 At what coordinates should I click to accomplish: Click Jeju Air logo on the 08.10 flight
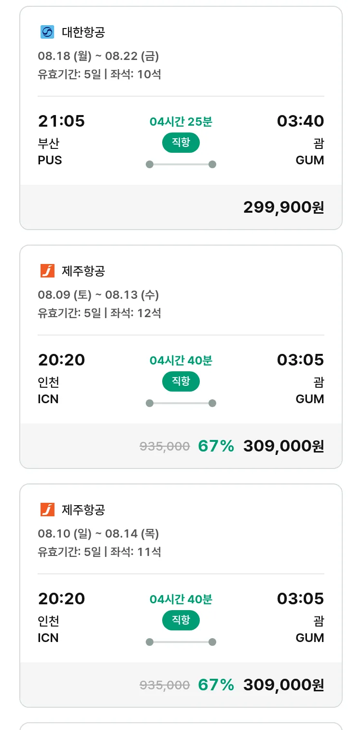(47, 510)
